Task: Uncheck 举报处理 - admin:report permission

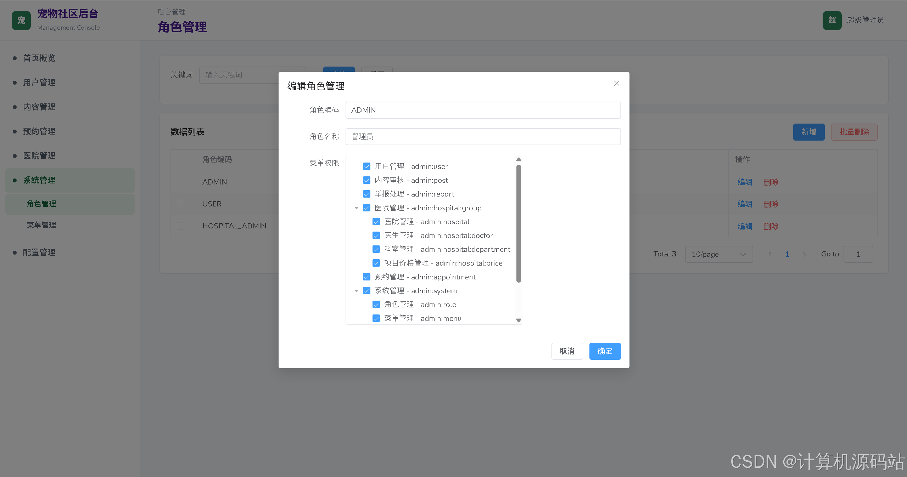Action: [366, 194]
